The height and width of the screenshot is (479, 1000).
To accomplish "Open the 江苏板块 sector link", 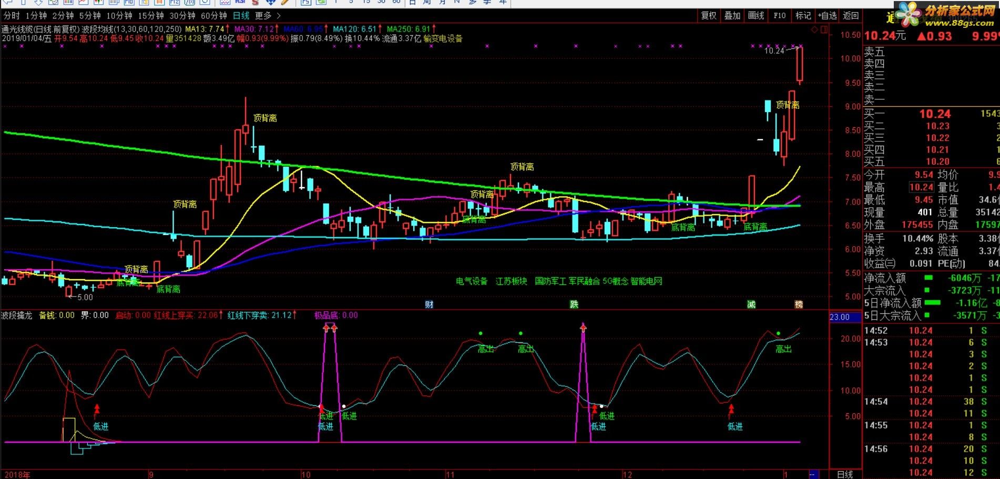I will click(511, 281).
